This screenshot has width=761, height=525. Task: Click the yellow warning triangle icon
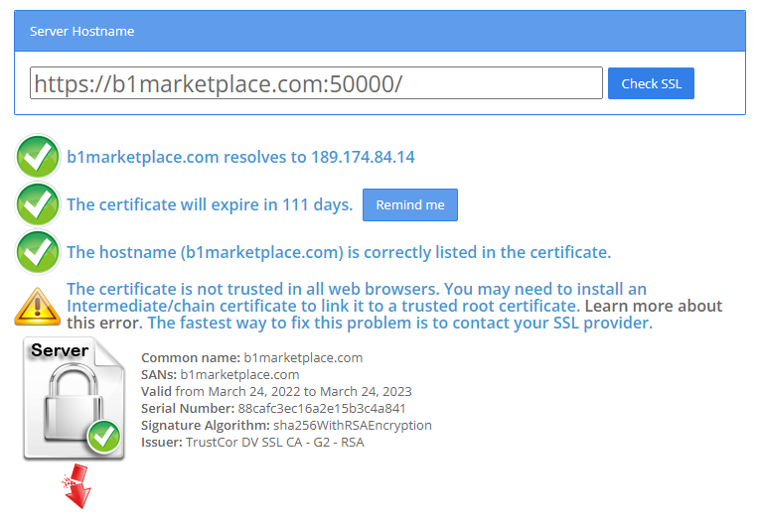coord(38,307)
